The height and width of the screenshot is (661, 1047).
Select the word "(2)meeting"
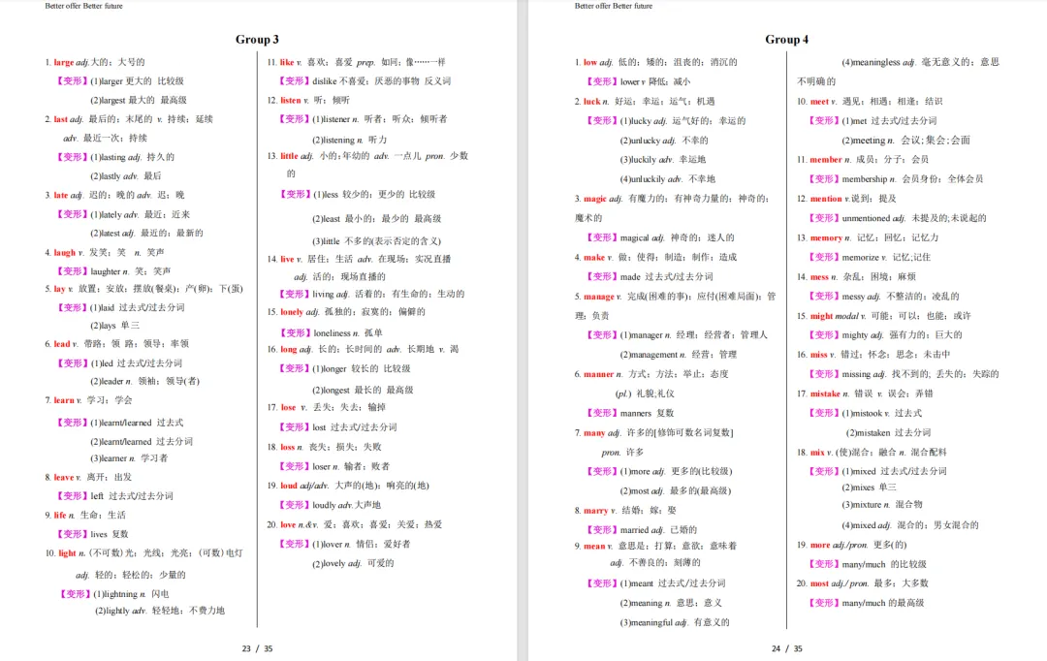[864, 141]
